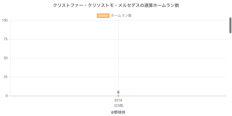Toggle the ホームラン数 legend text label

coord(121,16)
